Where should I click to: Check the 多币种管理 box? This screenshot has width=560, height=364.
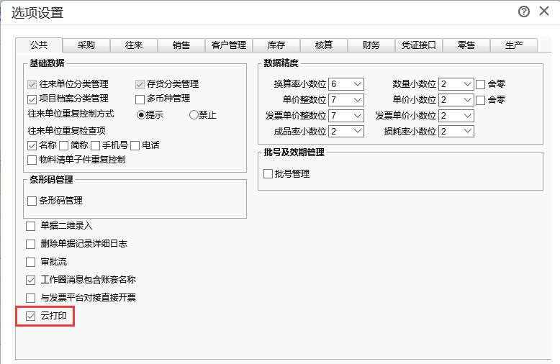point(140,99)
